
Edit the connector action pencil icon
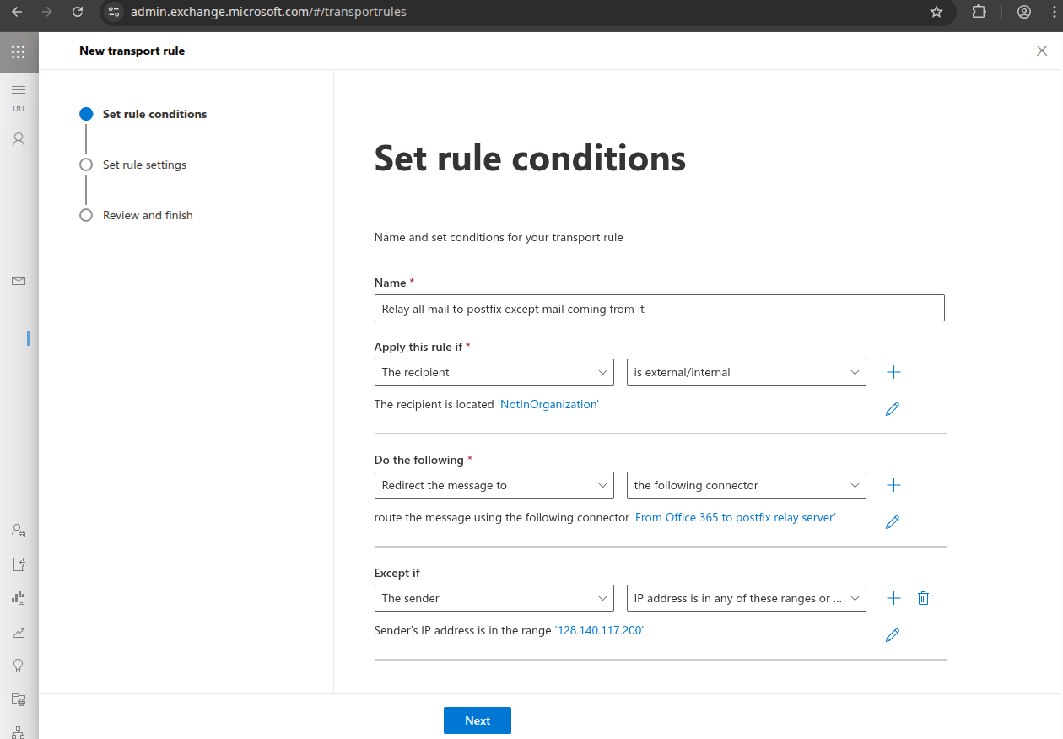[x=893, y=522]
